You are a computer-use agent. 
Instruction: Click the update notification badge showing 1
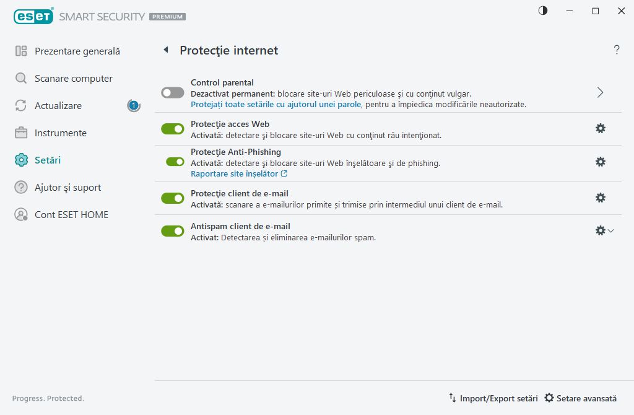[132, 105]
